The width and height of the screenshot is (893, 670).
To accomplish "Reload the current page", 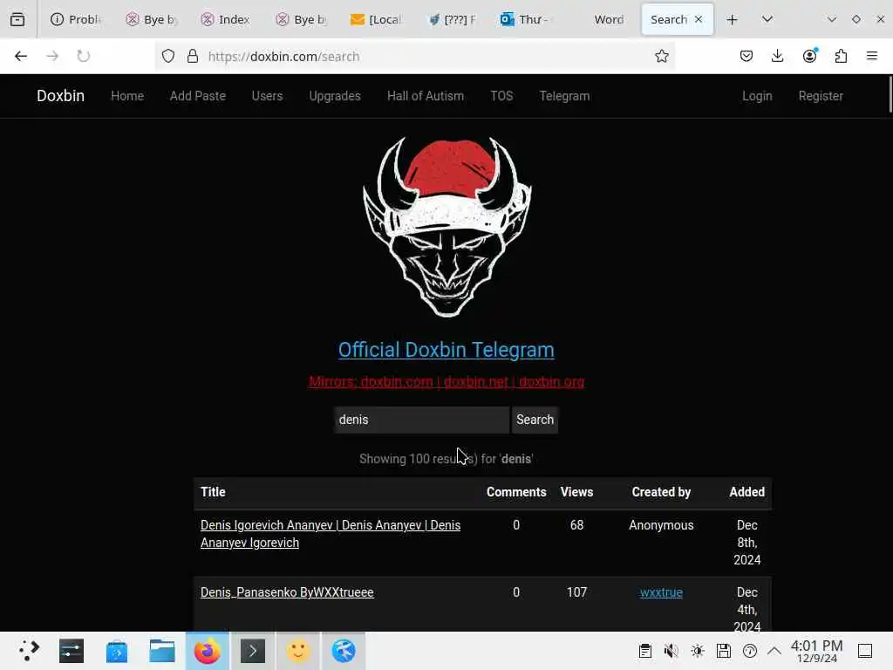I will (83, 56).
